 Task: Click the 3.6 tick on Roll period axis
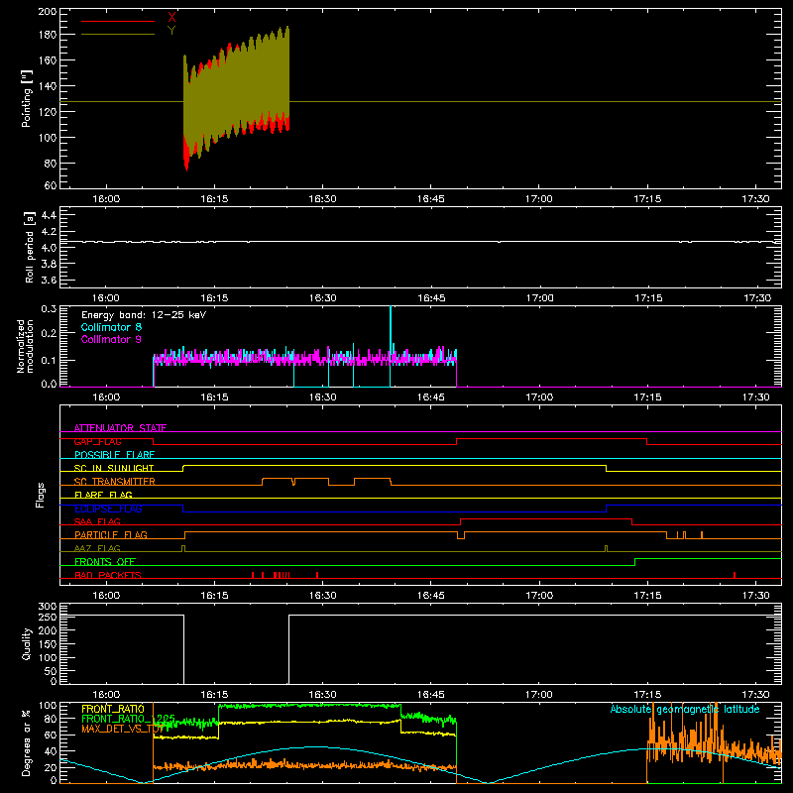(x=49, y=280)
